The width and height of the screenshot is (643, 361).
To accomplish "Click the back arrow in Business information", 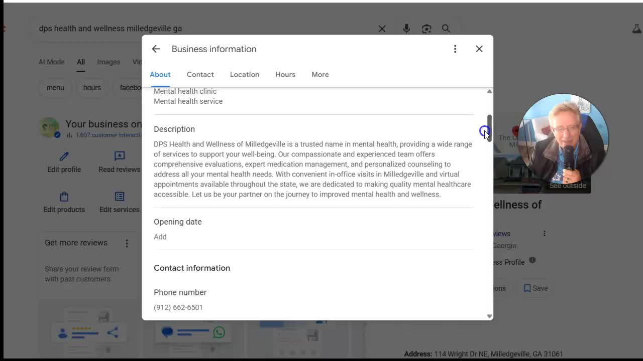I will (x=156, y=49).
